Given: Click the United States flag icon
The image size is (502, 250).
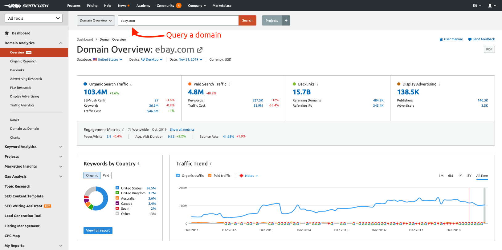Looking at the screenshot, I should point(95,59).
